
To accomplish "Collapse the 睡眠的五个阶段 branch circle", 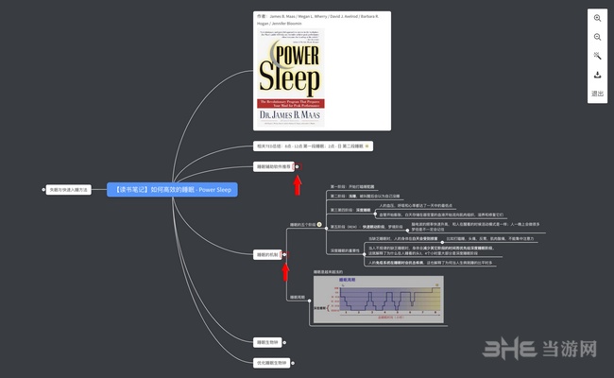I will coord(326,228).
